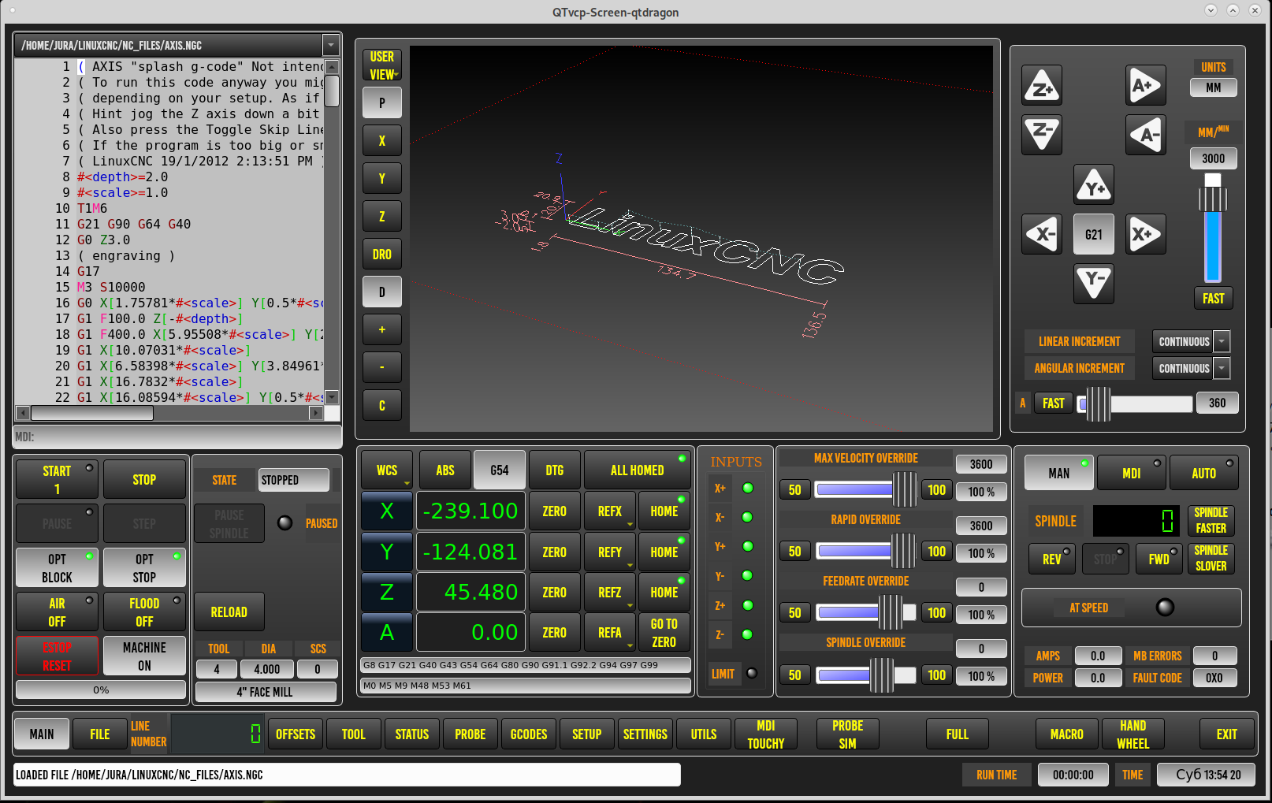
Task: Select the A axis label in DRO
Action: point(387,632)
